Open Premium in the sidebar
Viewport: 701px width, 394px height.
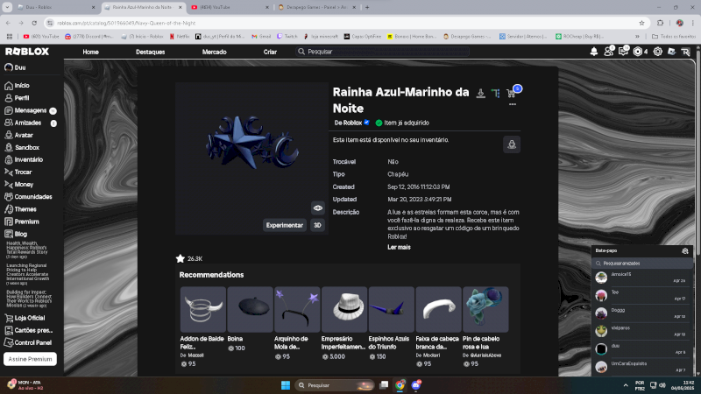(21, 222)
